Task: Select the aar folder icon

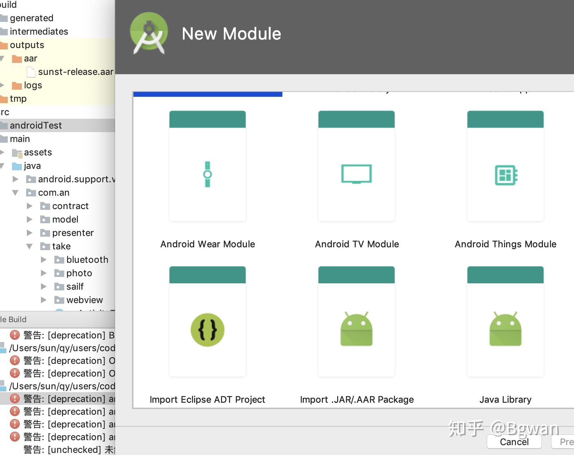Action: click(x=17, y=58)
